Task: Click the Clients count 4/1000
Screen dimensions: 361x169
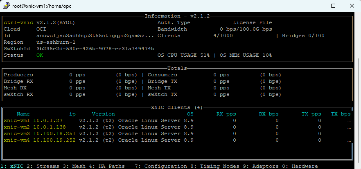Action: pos(223,36)
